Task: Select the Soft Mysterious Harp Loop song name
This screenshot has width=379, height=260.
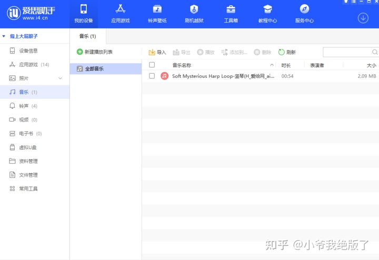Action: (x=223, y=76)
